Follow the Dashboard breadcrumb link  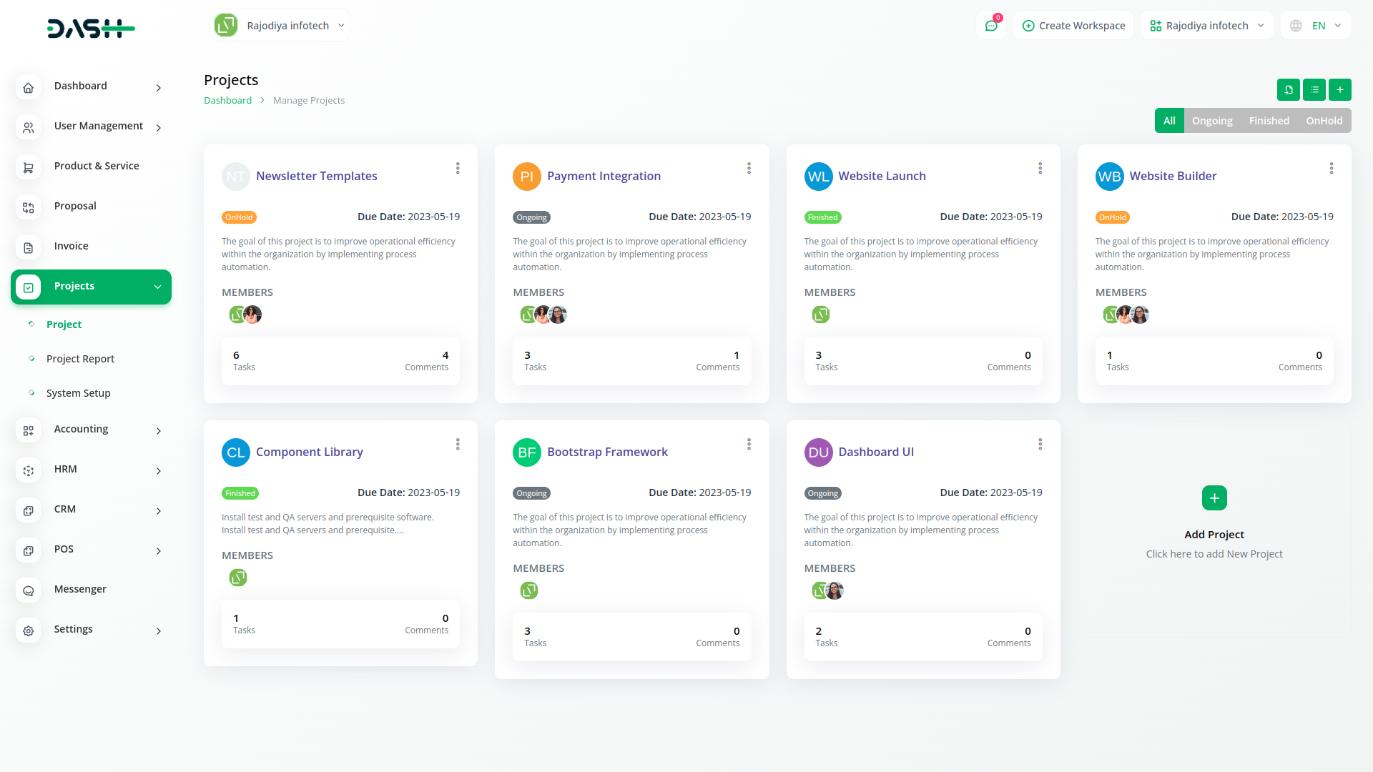[x=227, y=100]
